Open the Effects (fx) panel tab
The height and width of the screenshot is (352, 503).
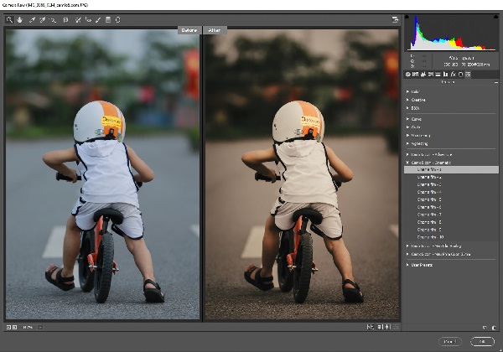click(453, 75)
